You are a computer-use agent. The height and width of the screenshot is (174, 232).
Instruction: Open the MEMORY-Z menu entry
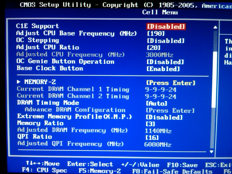pos(40,82)
